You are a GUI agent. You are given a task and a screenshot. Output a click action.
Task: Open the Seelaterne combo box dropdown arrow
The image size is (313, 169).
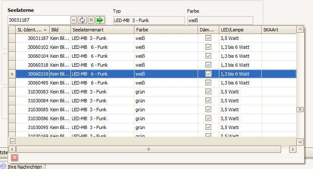73,20
